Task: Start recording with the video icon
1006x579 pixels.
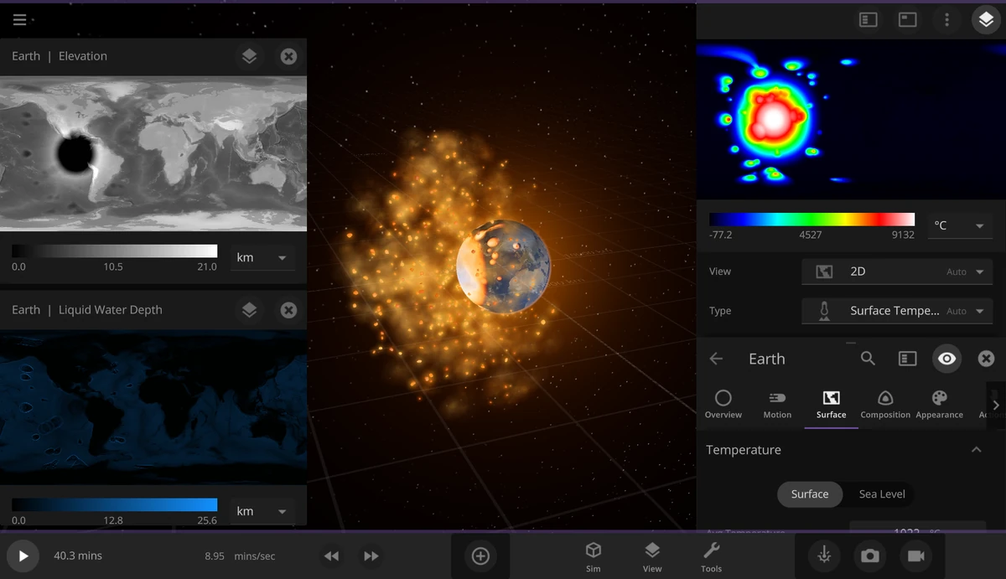Action: click(915, 556)
